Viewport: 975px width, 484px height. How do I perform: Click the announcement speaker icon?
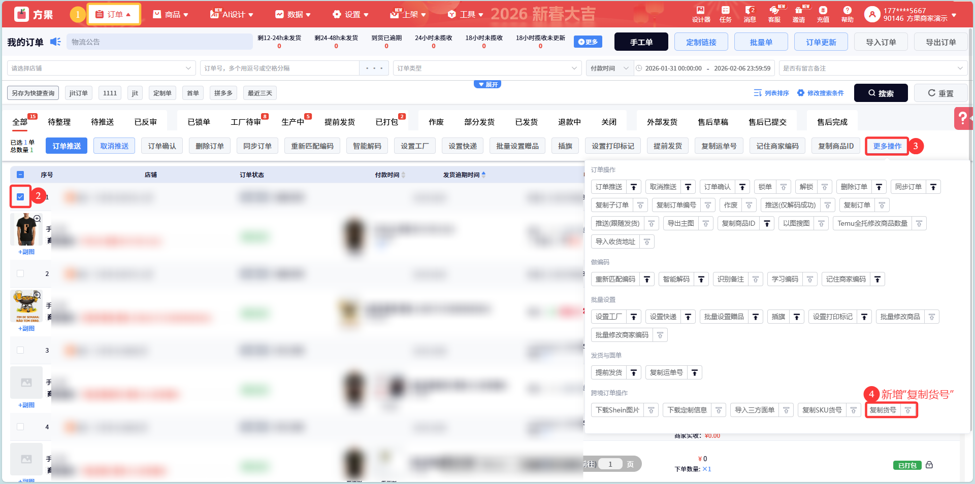click(x=55, y=42)
